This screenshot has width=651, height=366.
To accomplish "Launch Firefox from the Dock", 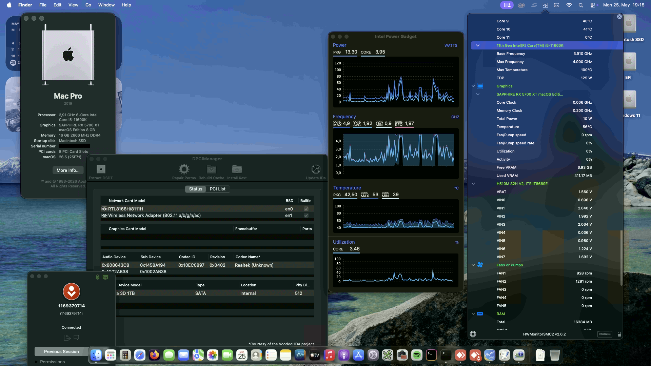I will [x=154, y=355].
